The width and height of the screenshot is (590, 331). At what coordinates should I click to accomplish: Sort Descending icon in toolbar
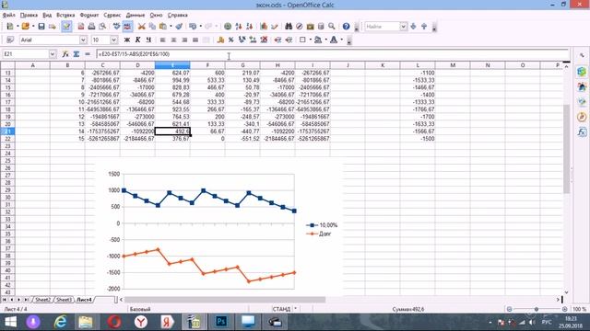249,27
